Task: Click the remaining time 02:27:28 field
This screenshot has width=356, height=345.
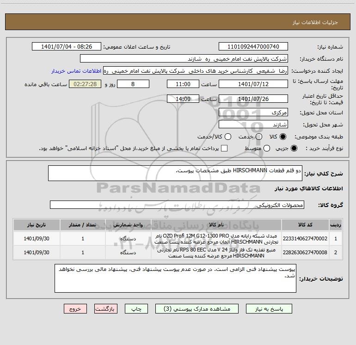Action: click(85, 84)
